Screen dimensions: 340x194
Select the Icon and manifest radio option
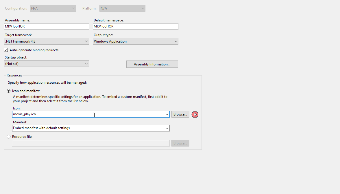click(x=9, y=91)
